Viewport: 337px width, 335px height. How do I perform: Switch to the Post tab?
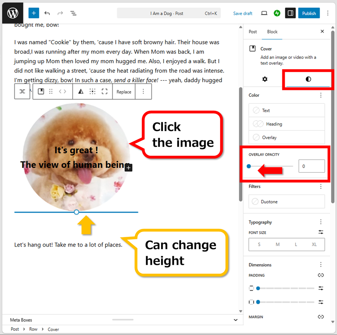[253, 32]
